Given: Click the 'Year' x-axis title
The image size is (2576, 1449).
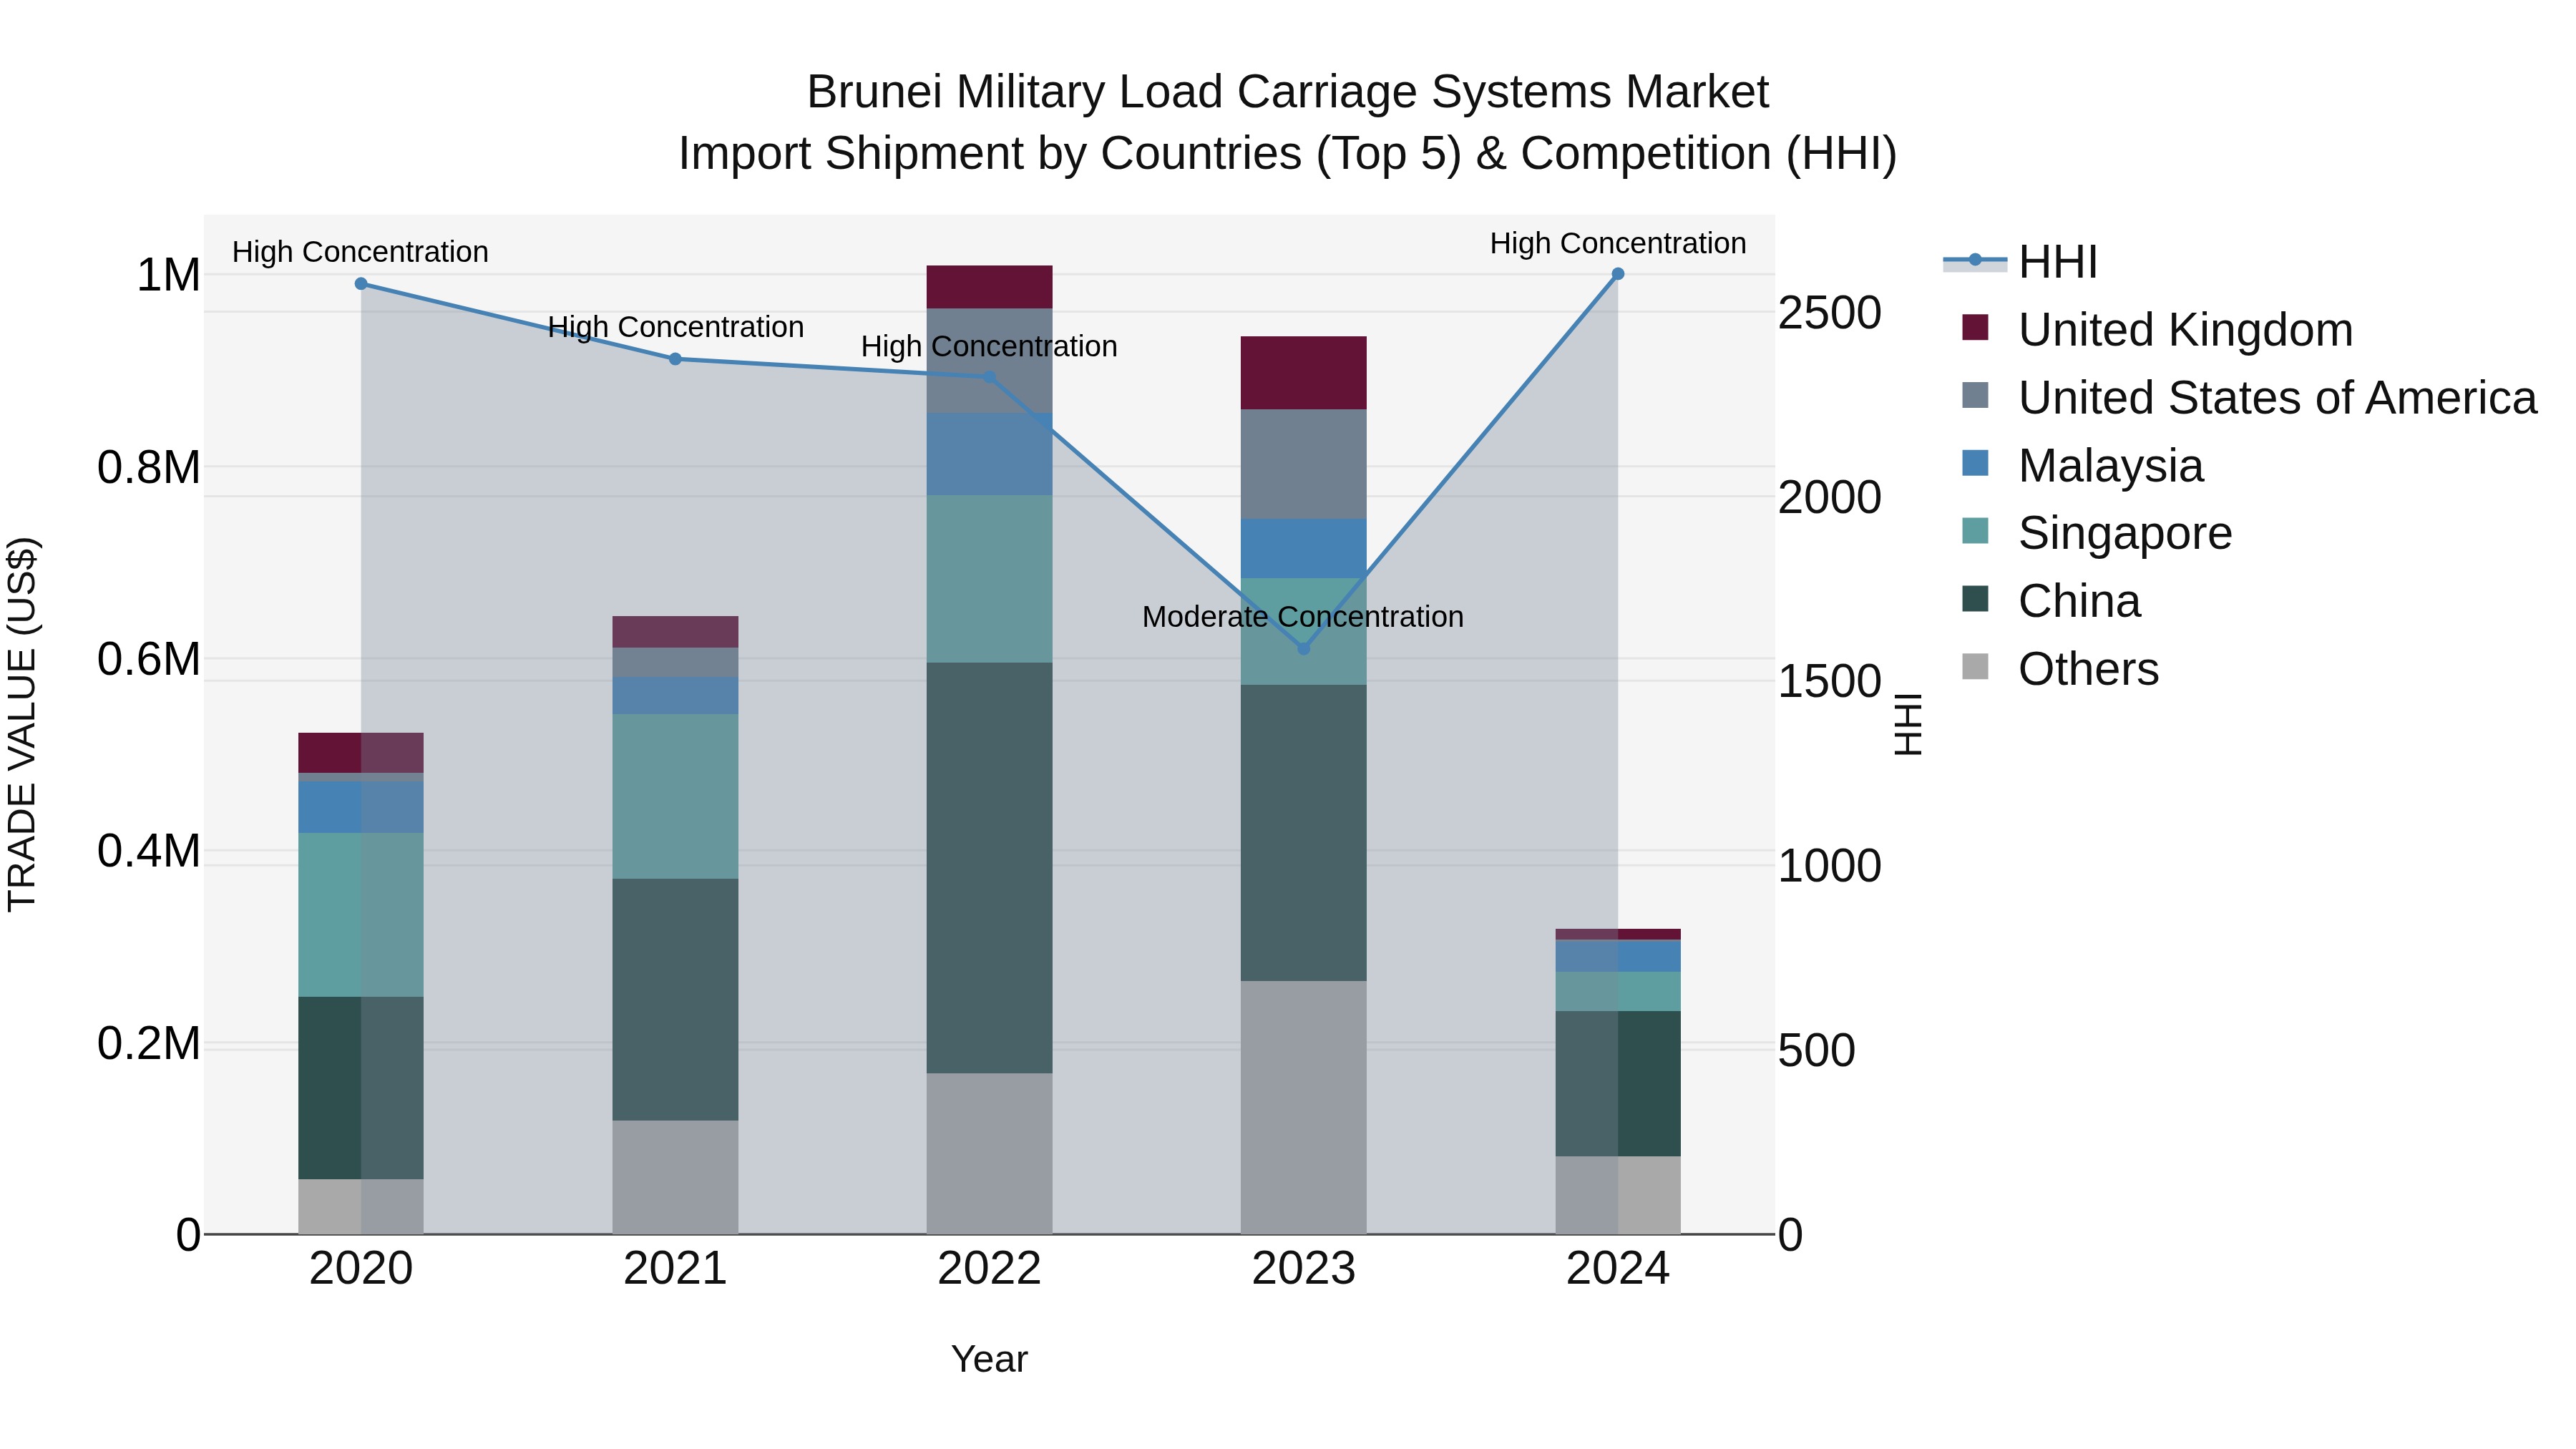Looking at the screenshot, I should point(989,1360).
